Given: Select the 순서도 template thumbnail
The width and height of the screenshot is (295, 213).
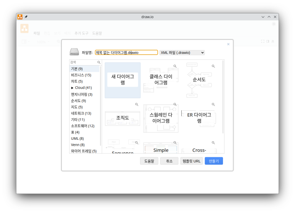Looking at the screenshot, I should [199, 80].
